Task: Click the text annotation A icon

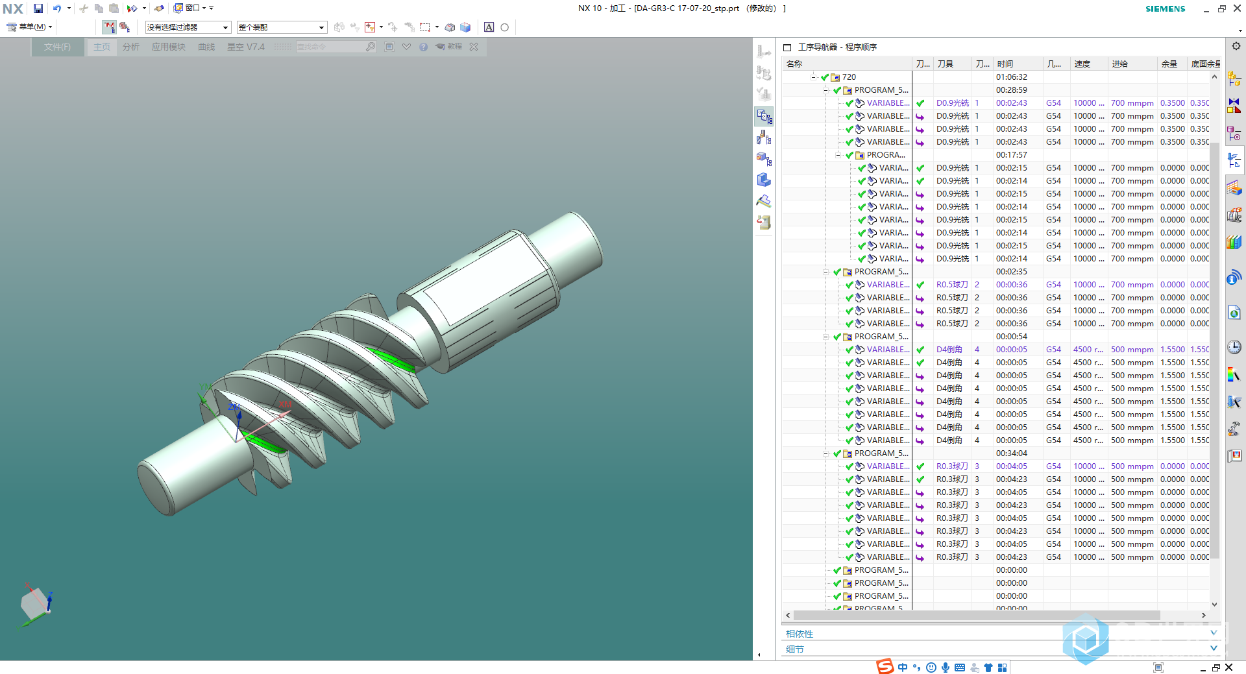Action: pos(489,27)
